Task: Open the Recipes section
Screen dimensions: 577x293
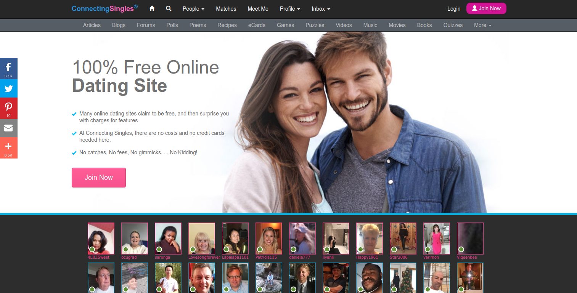Action: click(227, 25)
